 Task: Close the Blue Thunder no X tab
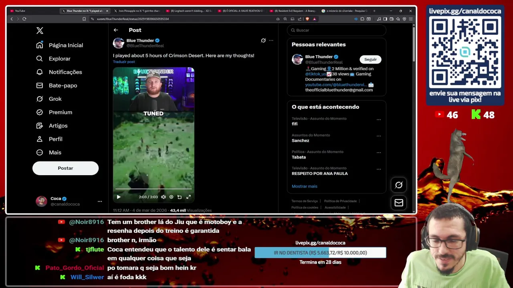(x=107, y=11)
